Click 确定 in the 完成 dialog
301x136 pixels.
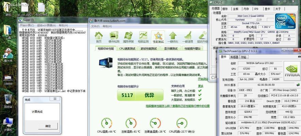(x=48, y=126)
